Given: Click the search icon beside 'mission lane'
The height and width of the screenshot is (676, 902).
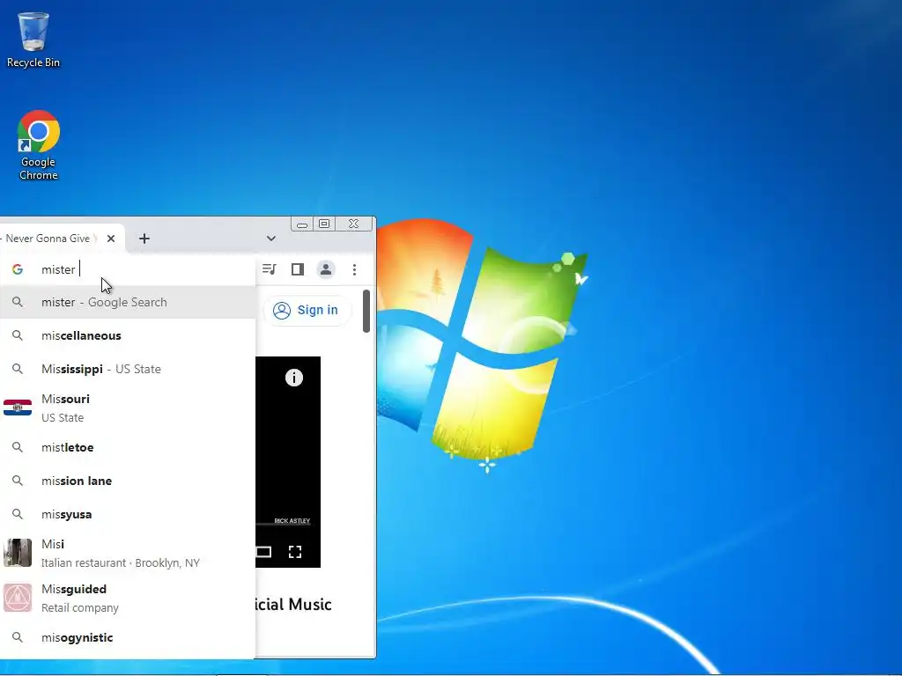Looking at the screenshot, I should coord(18,481).
